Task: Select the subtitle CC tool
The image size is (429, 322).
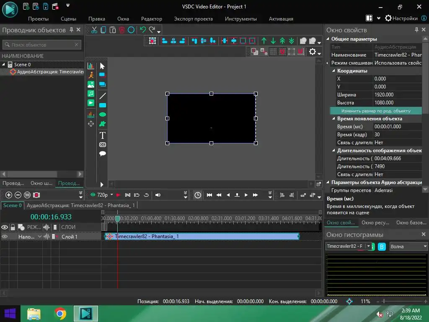Action: coord(102,145)
